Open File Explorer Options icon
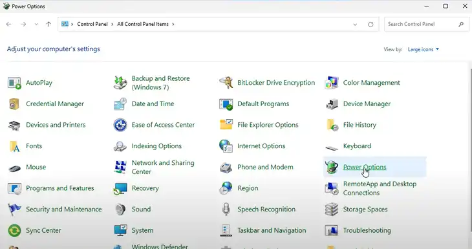 pos(226,125)
